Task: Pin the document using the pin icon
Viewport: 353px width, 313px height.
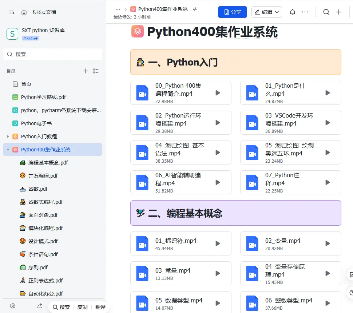Action: click(x=195, y=9)
